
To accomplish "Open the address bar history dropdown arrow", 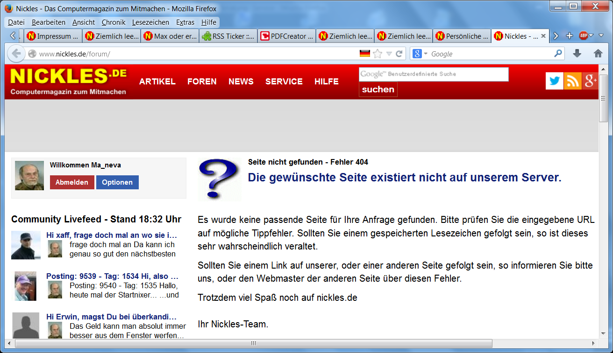I will [389, 54].
